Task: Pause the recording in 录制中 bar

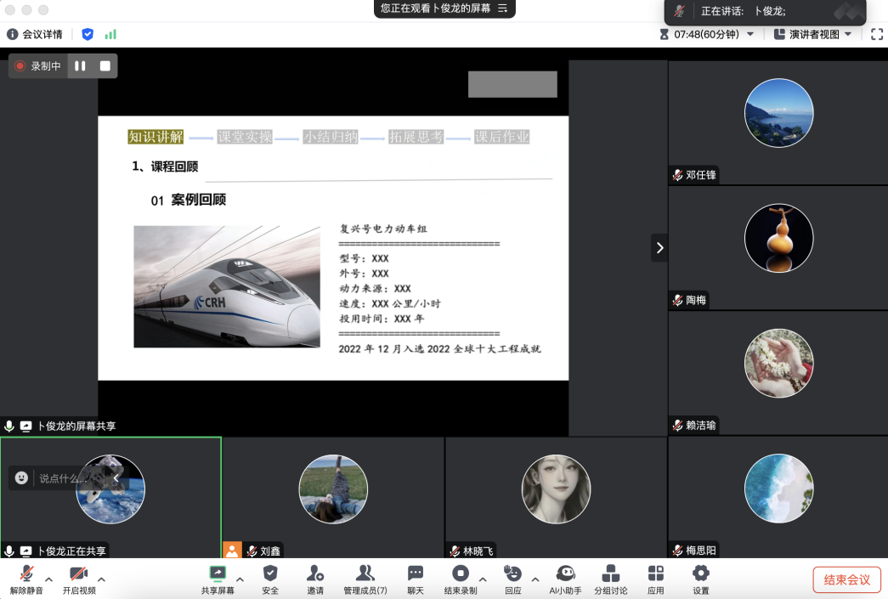Action: tap(80, 65)
